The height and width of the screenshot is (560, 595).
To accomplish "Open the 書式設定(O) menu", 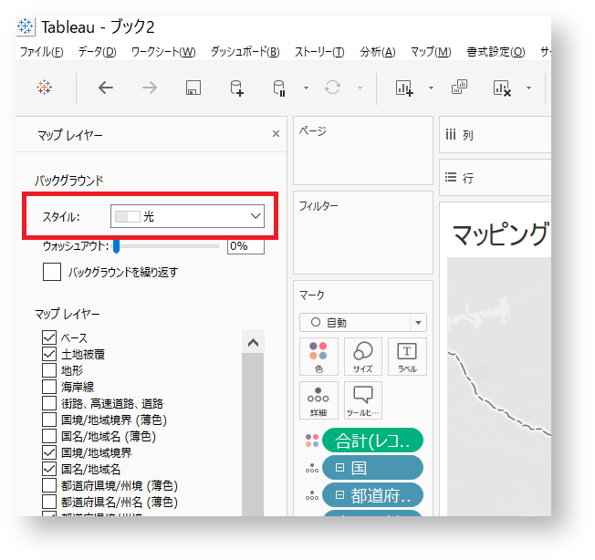I will (496, 52).
